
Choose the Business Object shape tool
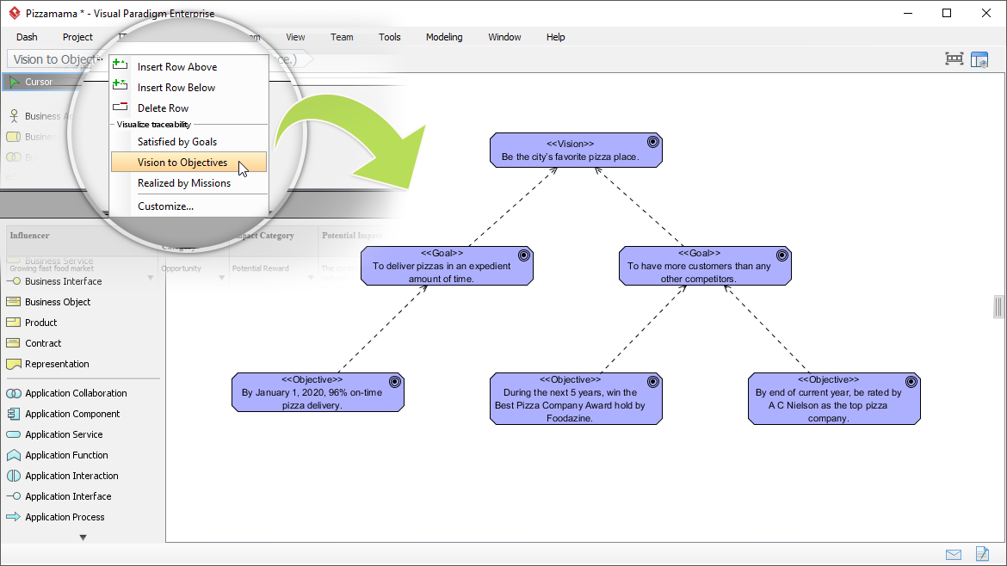(x=14, y=302)
